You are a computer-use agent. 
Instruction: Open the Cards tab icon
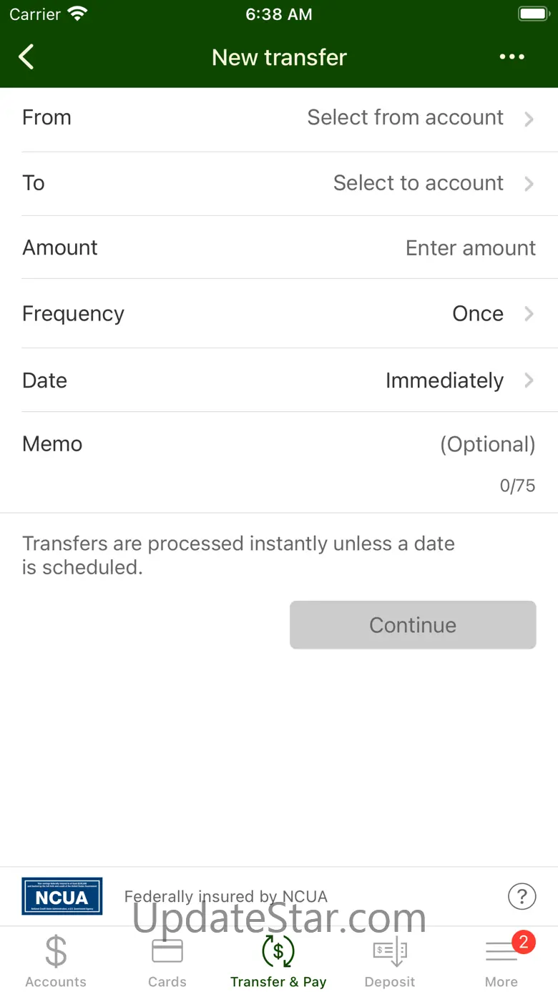click(167, 960)
